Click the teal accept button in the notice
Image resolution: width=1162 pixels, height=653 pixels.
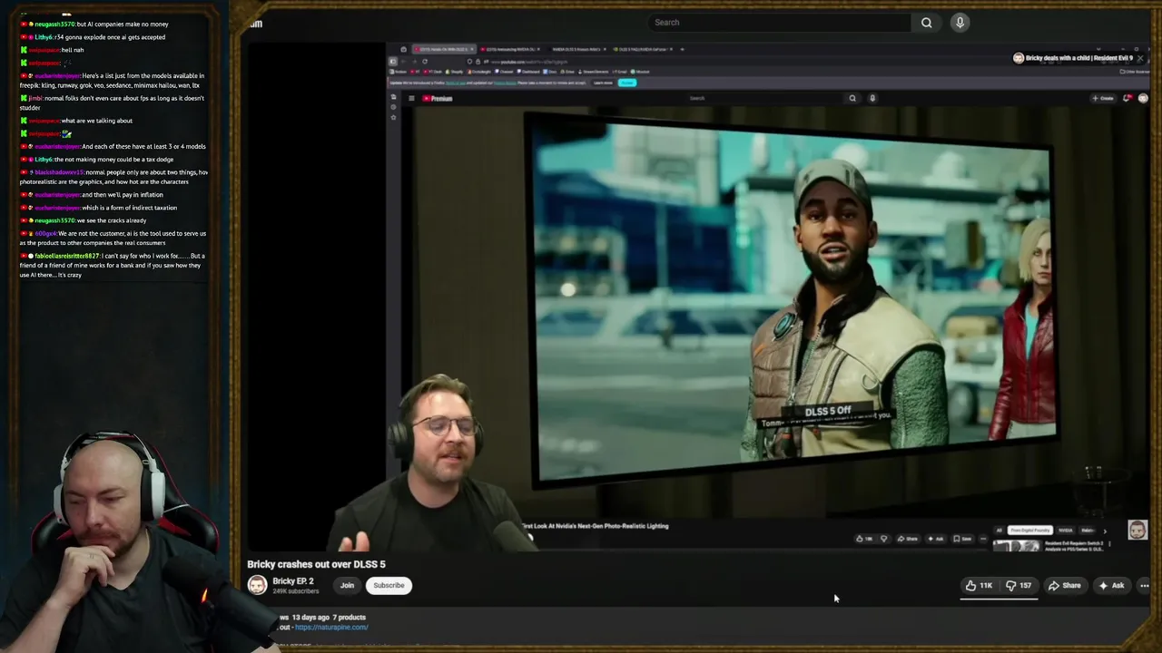click(627, 83)
